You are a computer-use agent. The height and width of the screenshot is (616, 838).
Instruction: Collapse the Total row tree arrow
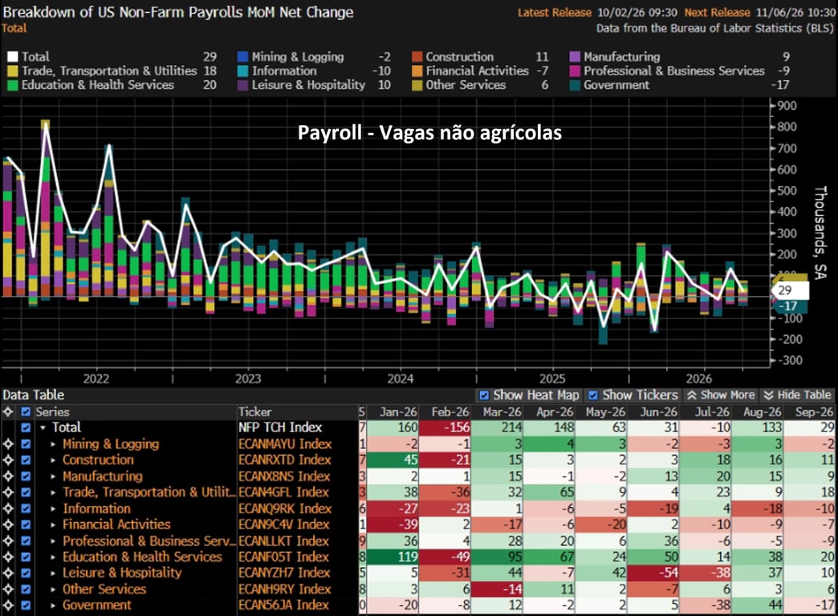click(43, 428)
